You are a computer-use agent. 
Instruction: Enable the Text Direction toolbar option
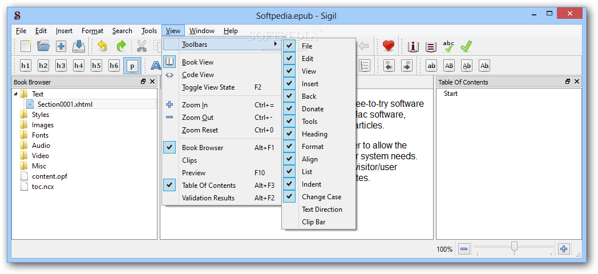(318, 209)
